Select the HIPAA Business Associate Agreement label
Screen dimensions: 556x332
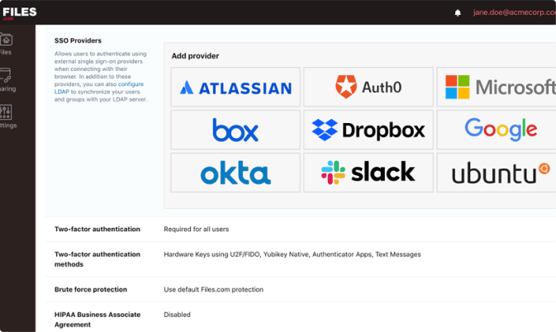point(97,320)
